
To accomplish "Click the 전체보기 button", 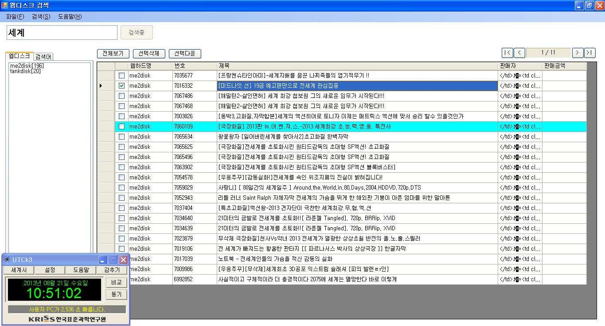I will point(113,54).
